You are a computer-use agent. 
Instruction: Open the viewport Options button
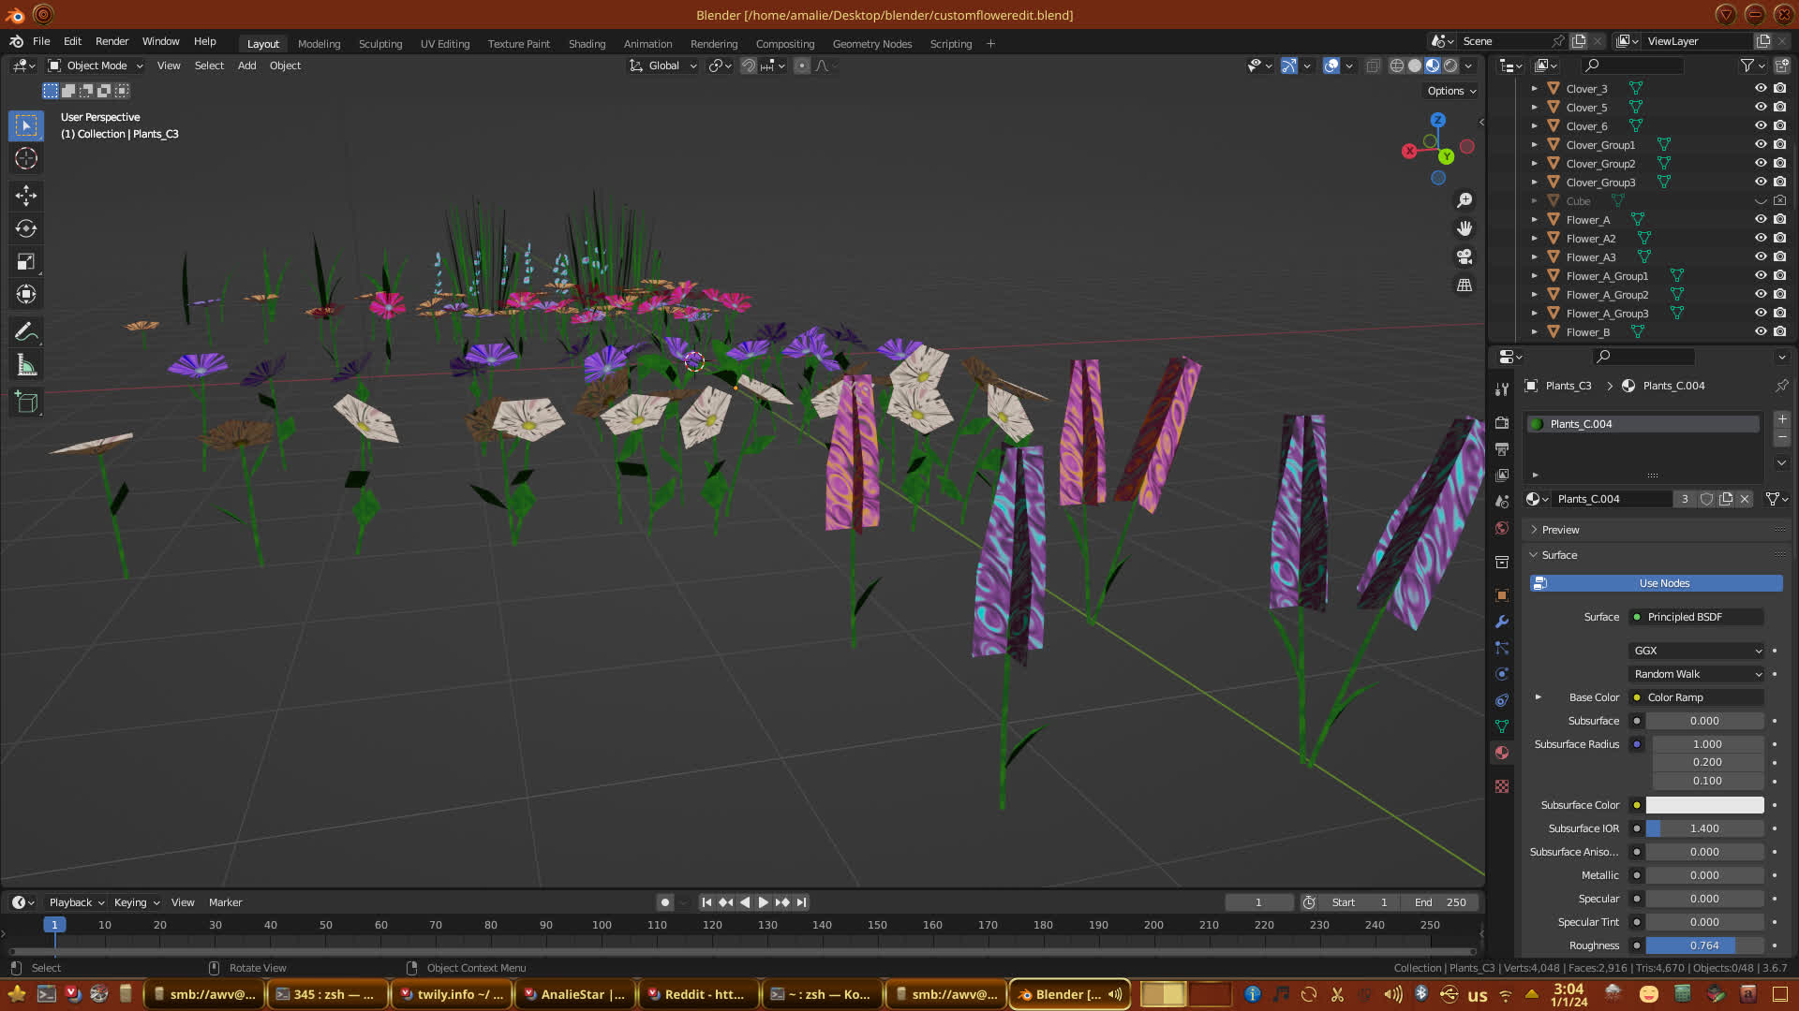[x=1451, y=91]
